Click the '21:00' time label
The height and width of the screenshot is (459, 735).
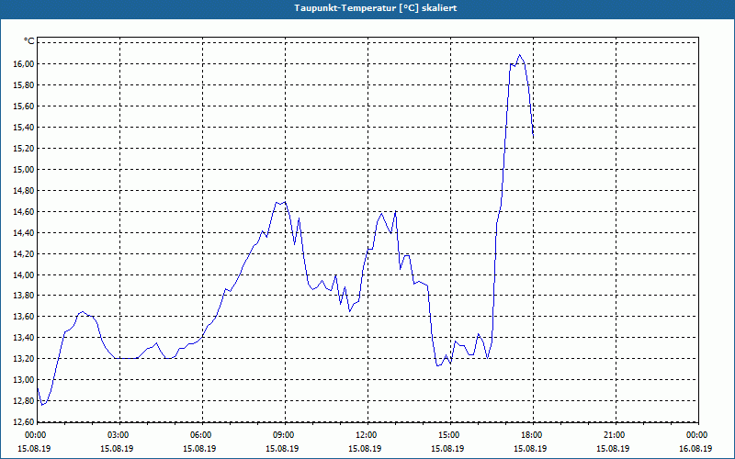616,435
